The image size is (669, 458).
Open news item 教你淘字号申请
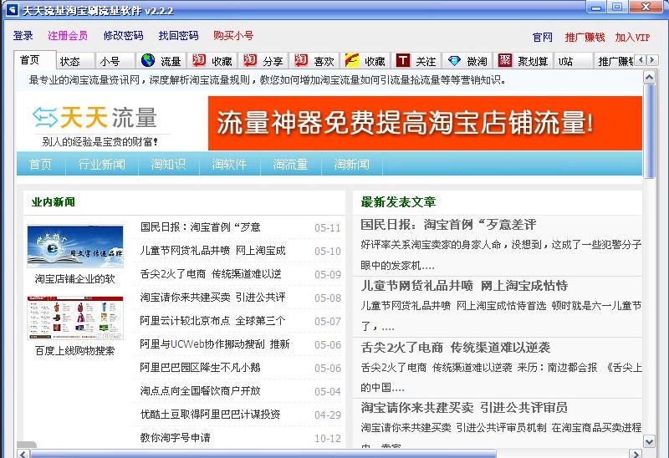pos(175,438)
